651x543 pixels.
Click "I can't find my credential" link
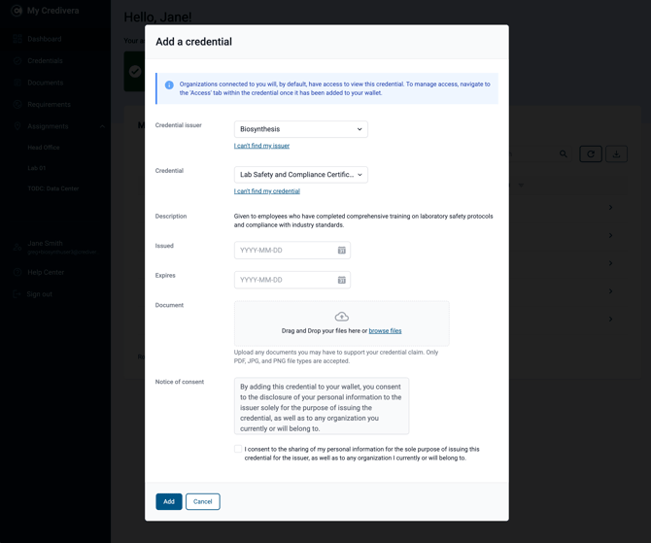[x=266, y=191]
